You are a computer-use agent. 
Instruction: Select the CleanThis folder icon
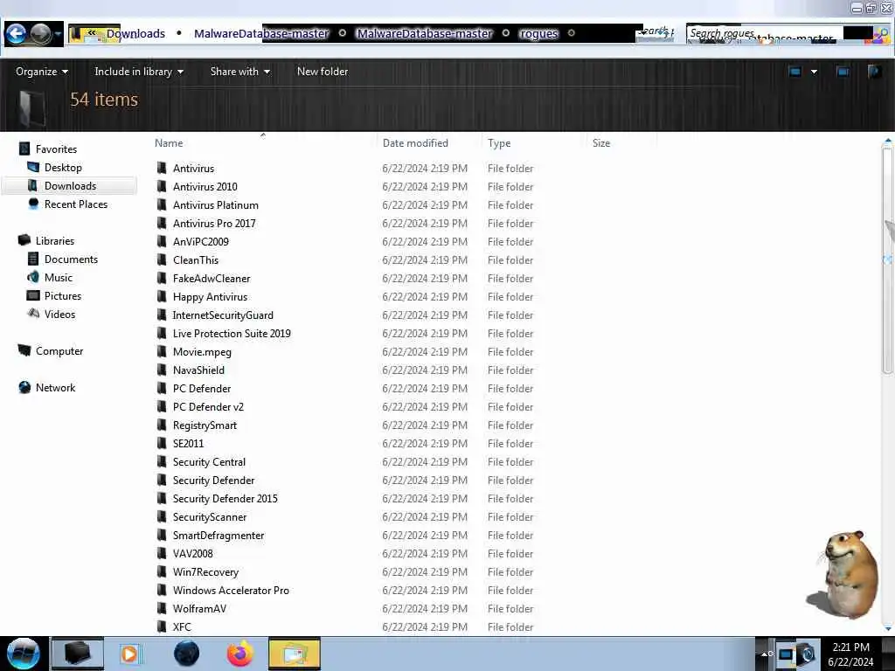pyautogui.click(x=162, y=259)
